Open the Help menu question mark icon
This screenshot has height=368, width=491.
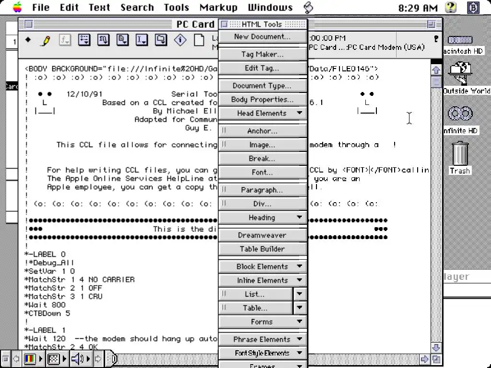[451, 7]
